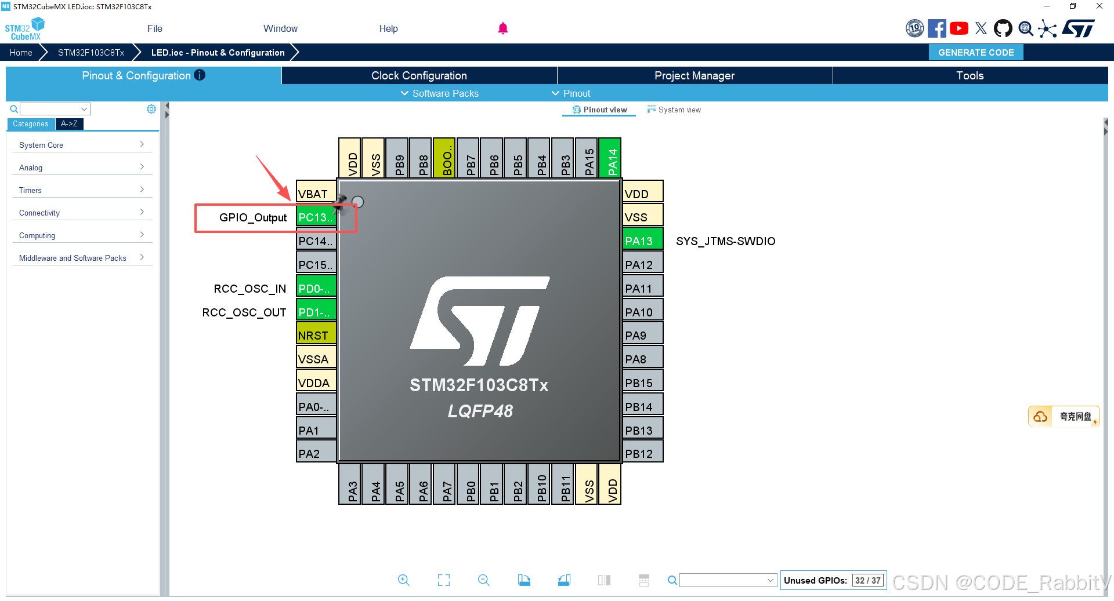Viewport: 1114px width, 601px height.
Task: Expand the Analog category
Action: (82, 167)
